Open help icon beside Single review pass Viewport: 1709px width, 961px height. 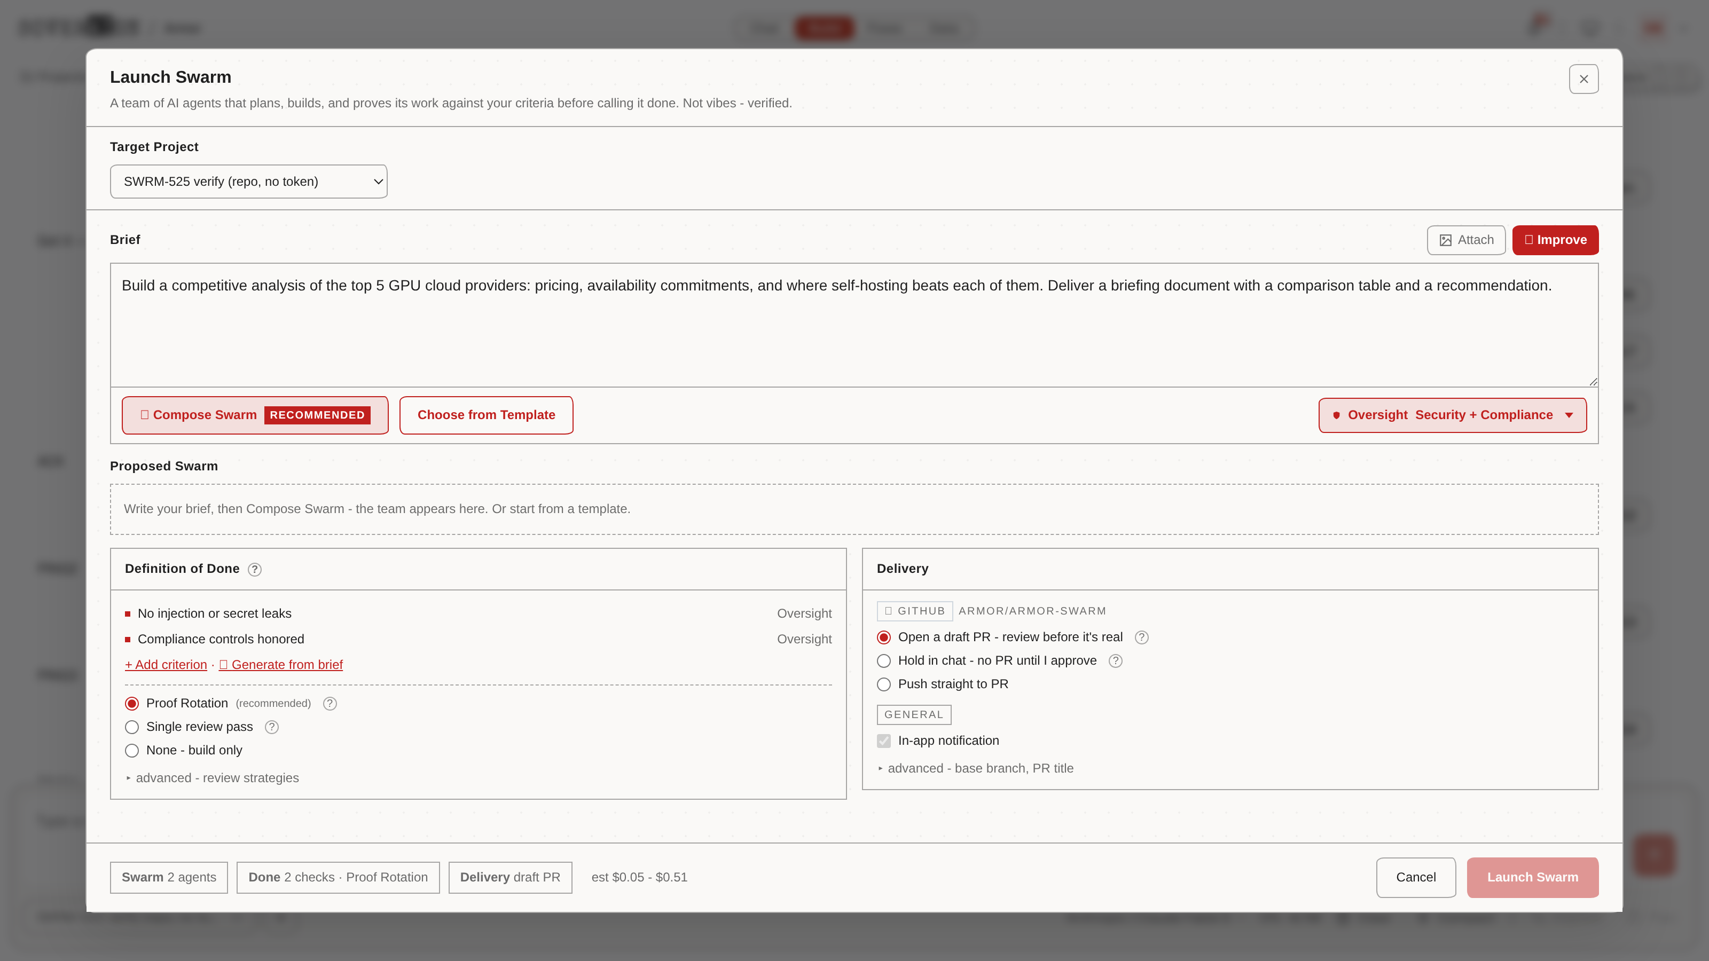coord(271,727)
